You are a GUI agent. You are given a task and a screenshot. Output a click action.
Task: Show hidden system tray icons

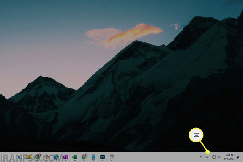tap(200, 157)
